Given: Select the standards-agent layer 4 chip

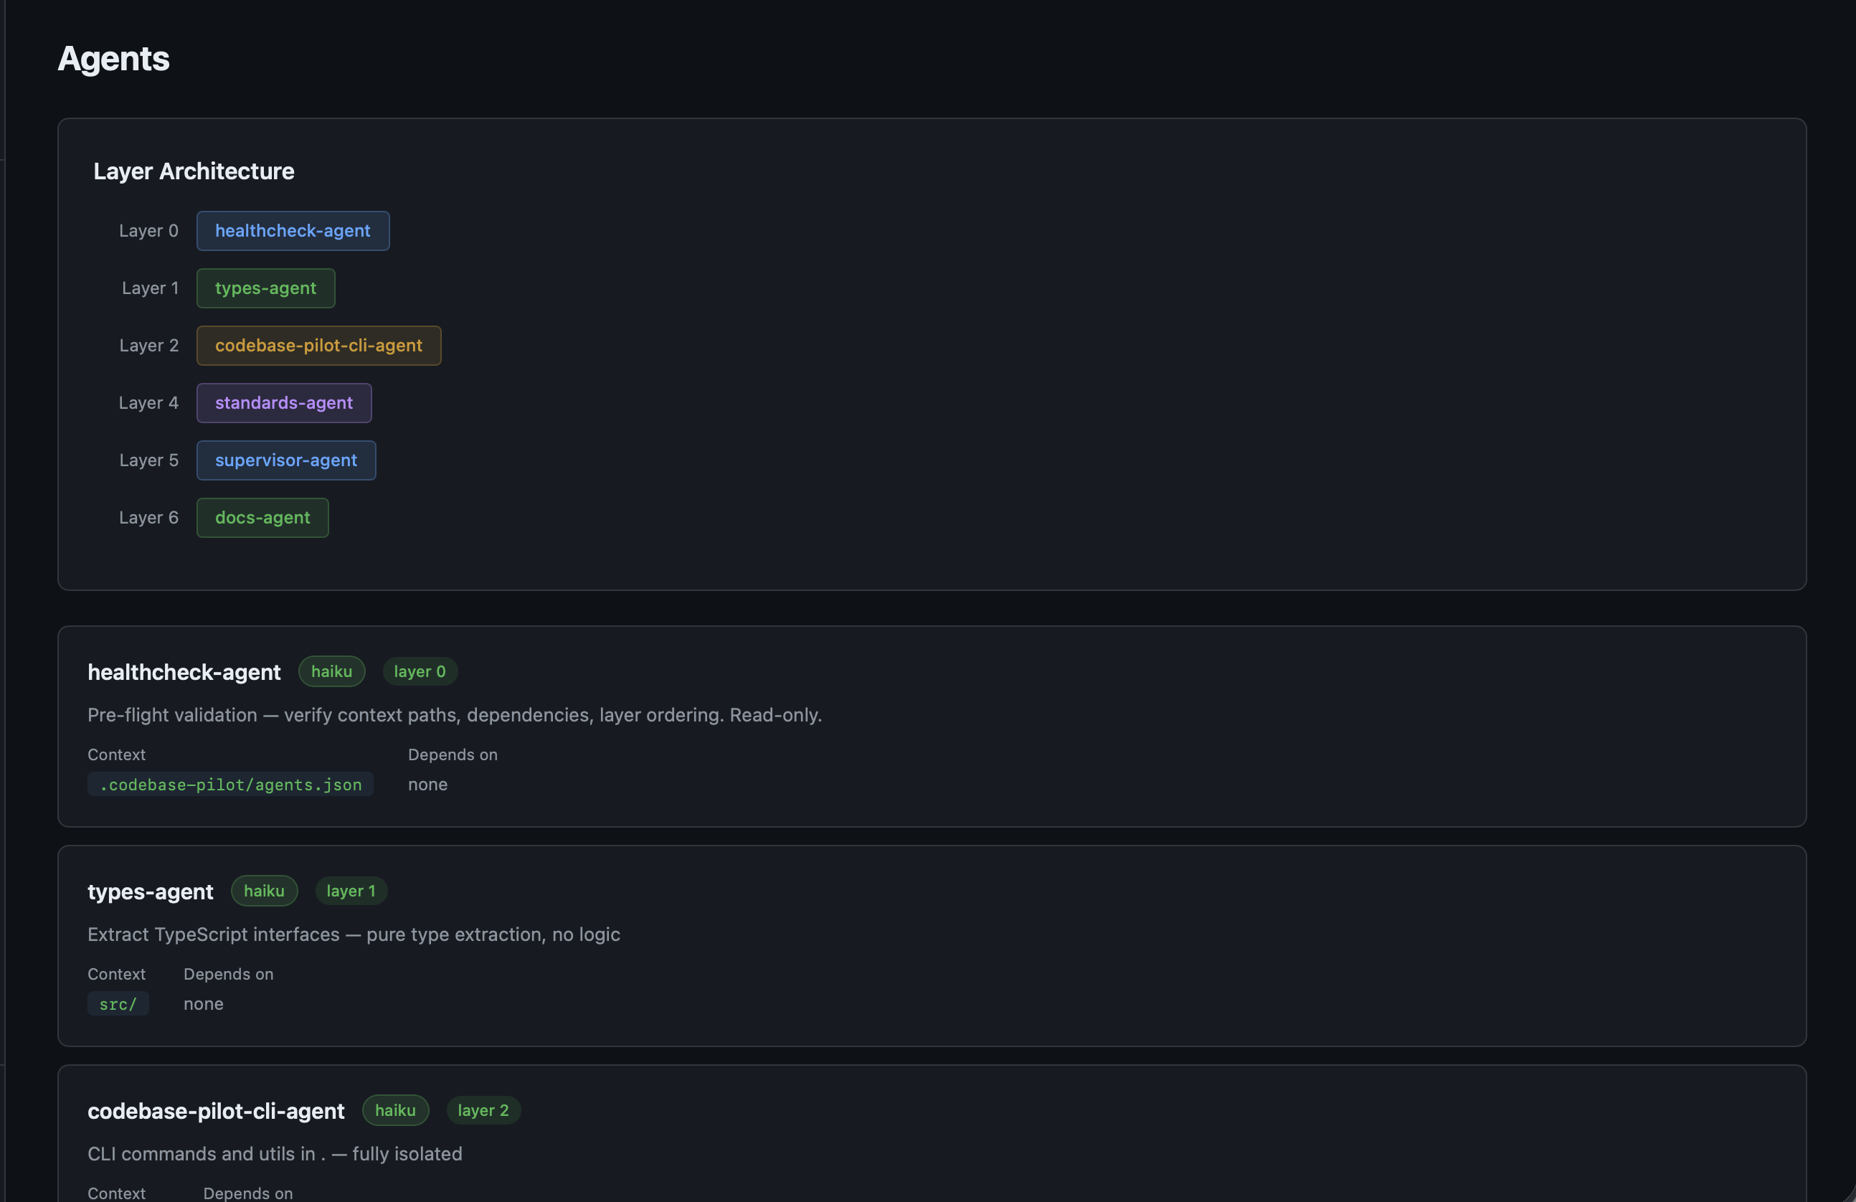Looking at the screenshot, I should click(x=284, y=402).
